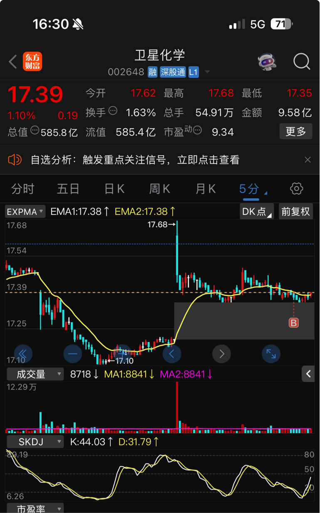Tap the EMA1:17.38 value
This screenshot has width=320, height=513.
point(79,212)
